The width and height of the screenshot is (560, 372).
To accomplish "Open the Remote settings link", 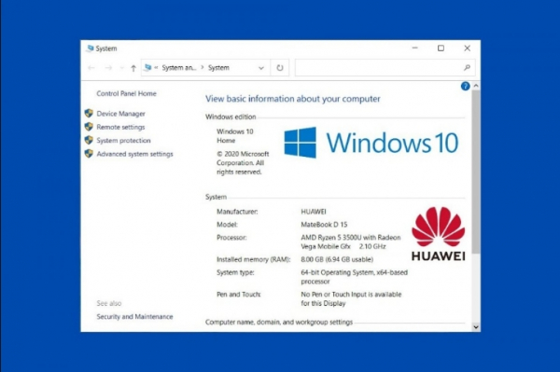I will [x=120, y=127].
